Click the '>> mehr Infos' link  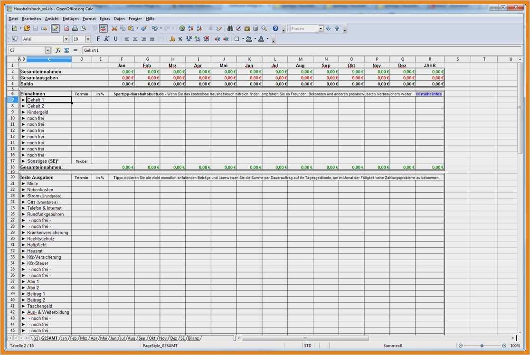429,94
